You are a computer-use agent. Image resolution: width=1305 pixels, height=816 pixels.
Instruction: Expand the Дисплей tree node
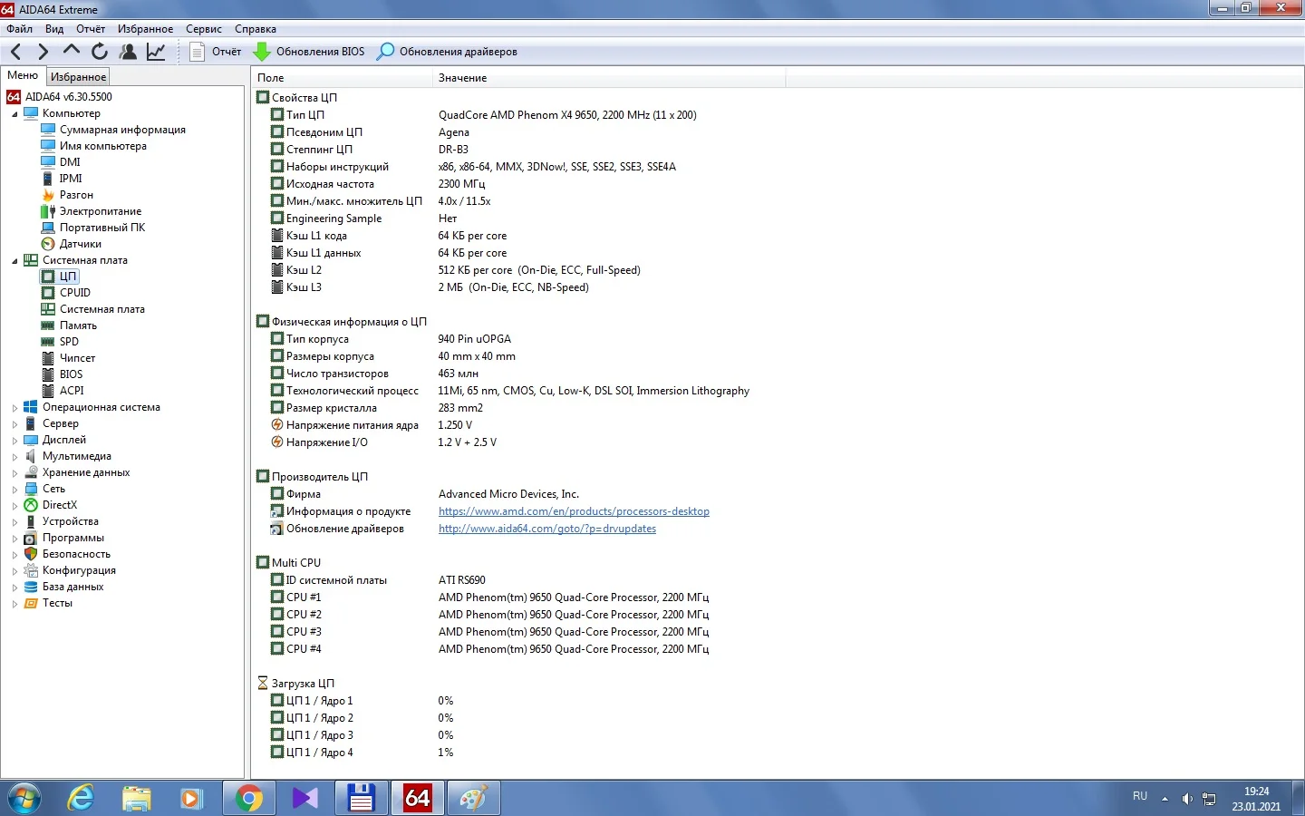[x=14, y=441]
